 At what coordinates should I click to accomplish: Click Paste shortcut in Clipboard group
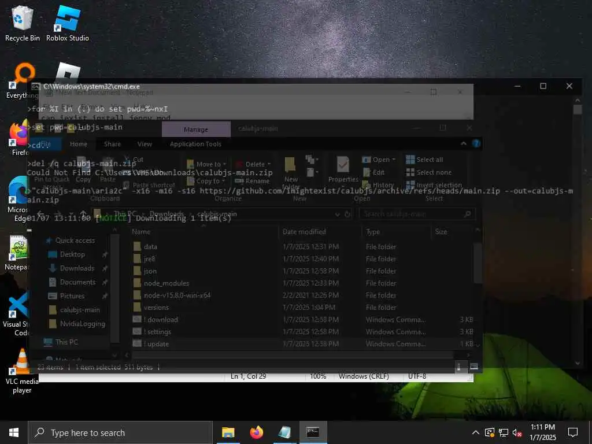pos(149,185)
